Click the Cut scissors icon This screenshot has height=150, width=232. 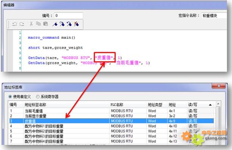[31, 24]
